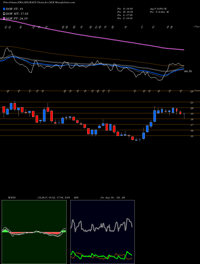Click the 'Pre C: 18.95' close value
This screenshot has width=200, height=264.
coord(125,18)
